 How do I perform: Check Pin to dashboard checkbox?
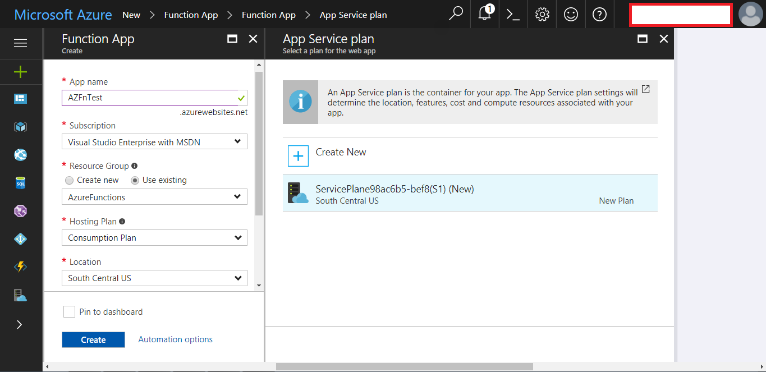[x=69, y=312]
